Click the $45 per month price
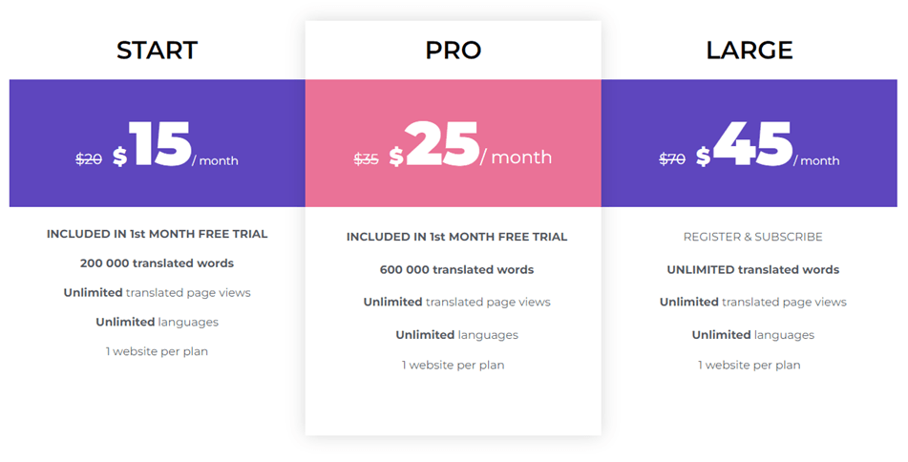 768,145
